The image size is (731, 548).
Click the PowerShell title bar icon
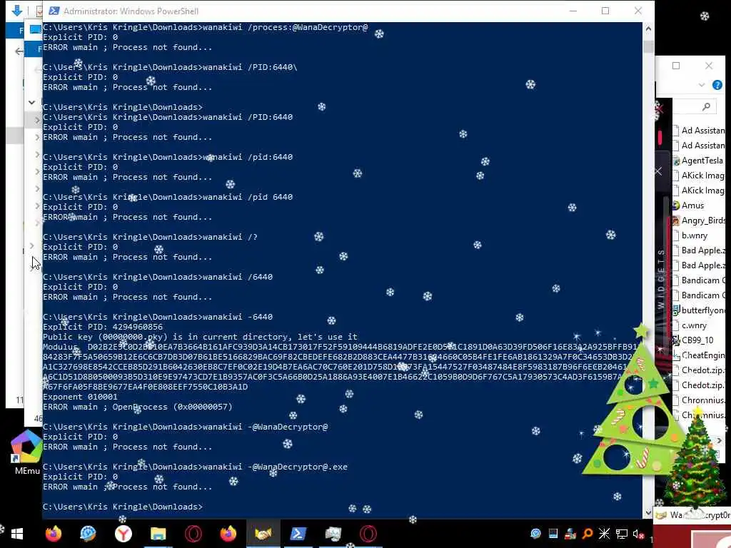tap(54, 11)
